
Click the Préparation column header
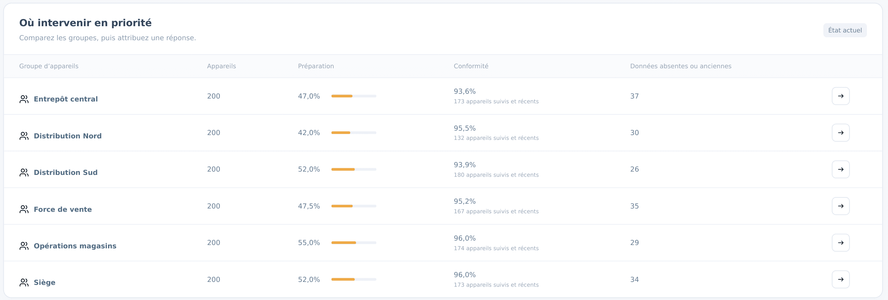[x=316, y=66]
